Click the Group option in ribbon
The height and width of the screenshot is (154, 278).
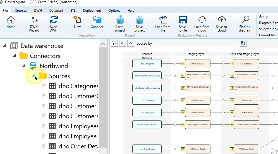(x=264, y=17)
